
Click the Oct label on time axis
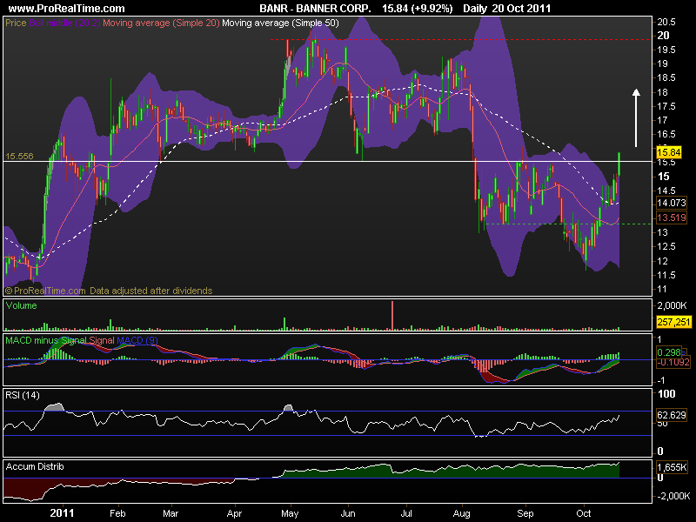(x=583, y=513)
